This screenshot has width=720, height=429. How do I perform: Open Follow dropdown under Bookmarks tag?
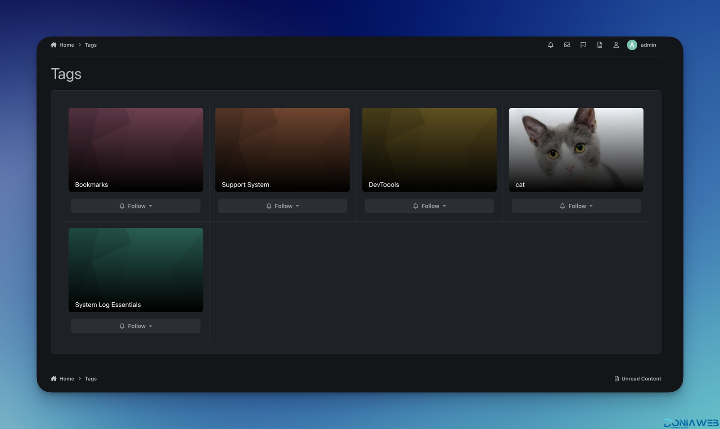[x=135, y=206]
